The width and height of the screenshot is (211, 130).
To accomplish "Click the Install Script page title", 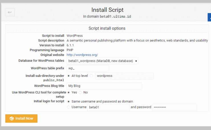I will [107, 10].
